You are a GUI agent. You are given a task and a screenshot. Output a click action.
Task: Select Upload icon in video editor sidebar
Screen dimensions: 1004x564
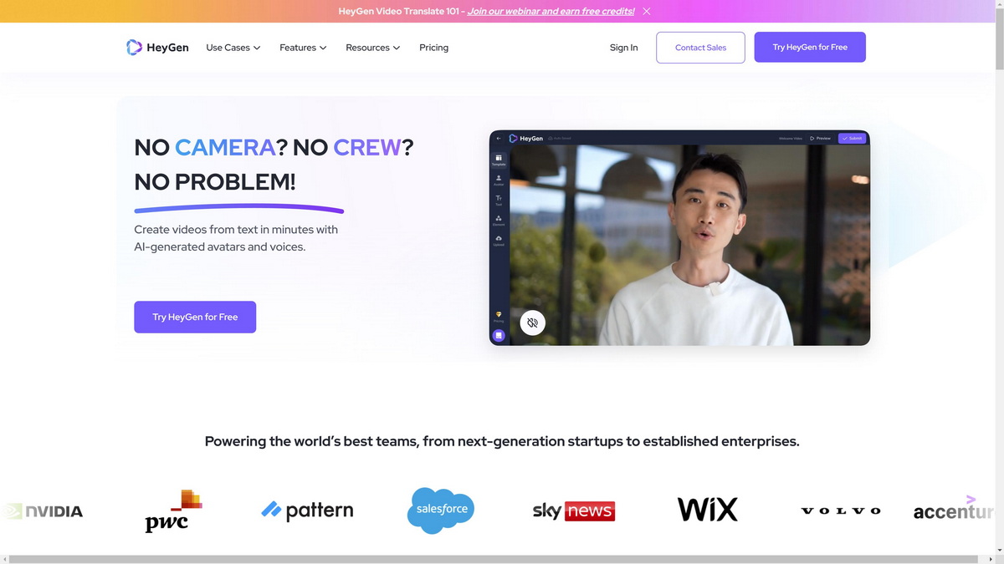(x=499, y=241)
